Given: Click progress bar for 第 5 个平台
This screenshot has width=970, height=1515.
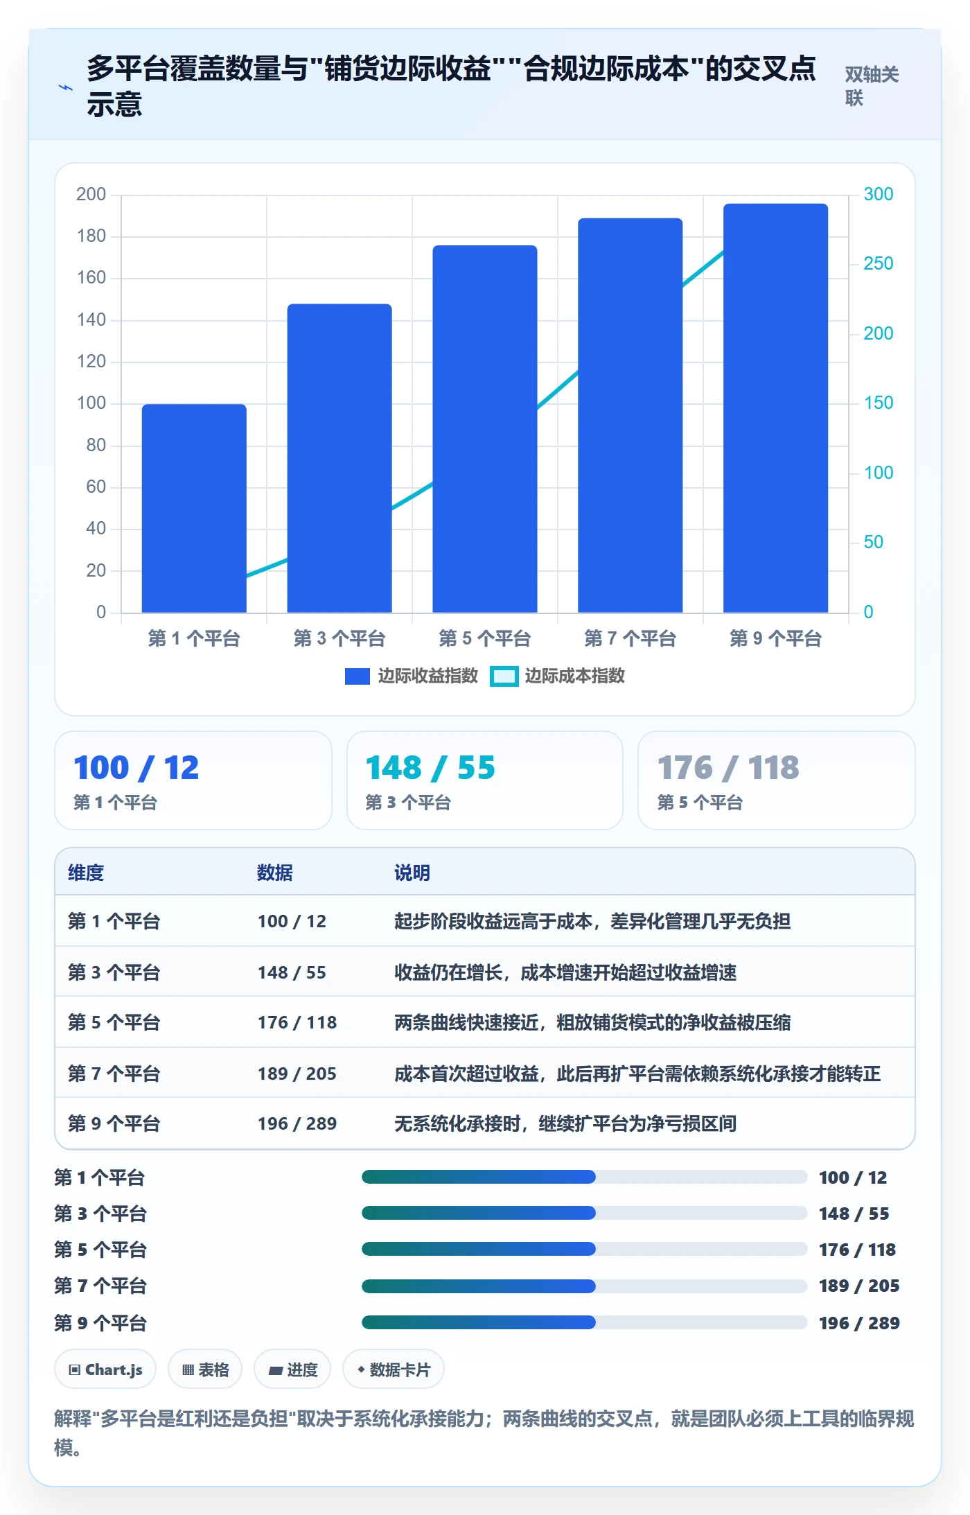Looking at the screenshot, I should (x=584, y=1249).
